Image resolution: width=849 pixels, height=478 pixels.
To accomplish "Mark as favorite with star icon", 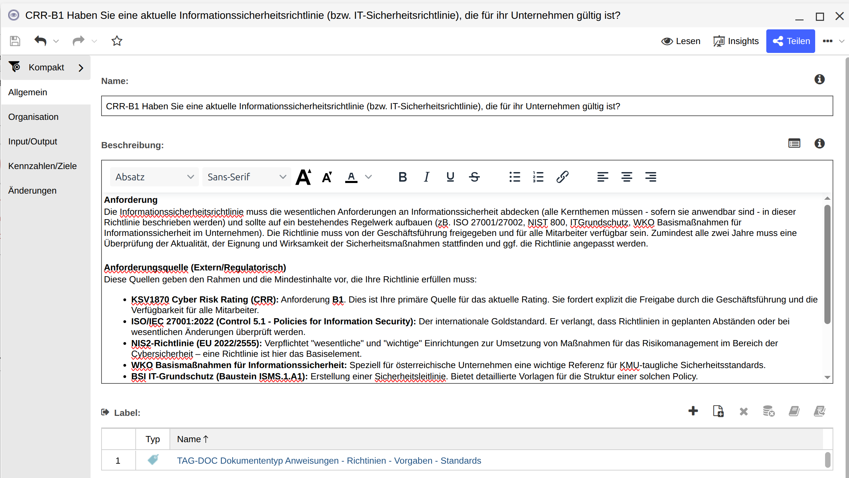I will (117, 41).
